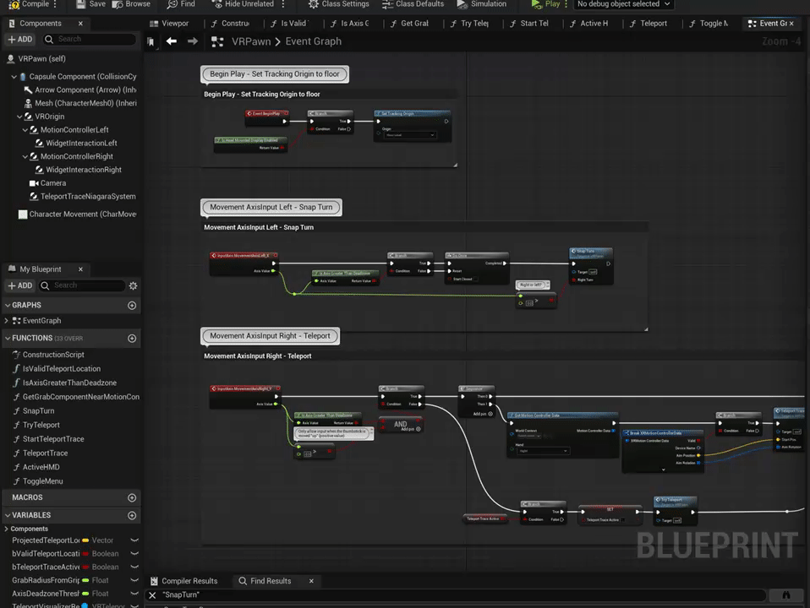
Task: Close the Find Results tab
Action: 311,581
